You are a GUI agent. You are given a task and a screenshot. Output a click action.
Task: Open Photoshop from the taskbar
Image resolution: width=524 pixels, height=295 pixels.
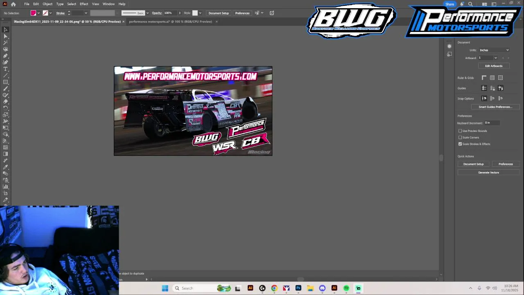298,288
